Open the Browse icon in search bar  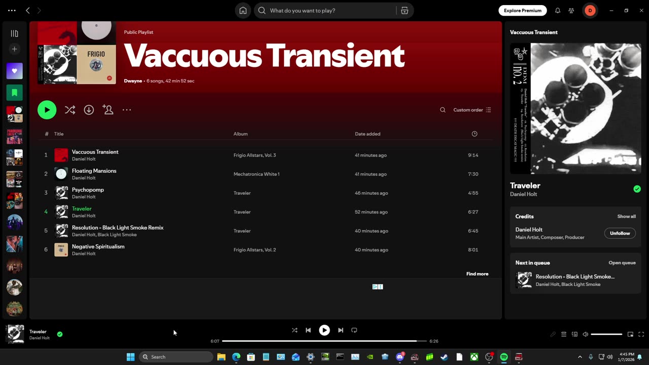pos(405,11)
